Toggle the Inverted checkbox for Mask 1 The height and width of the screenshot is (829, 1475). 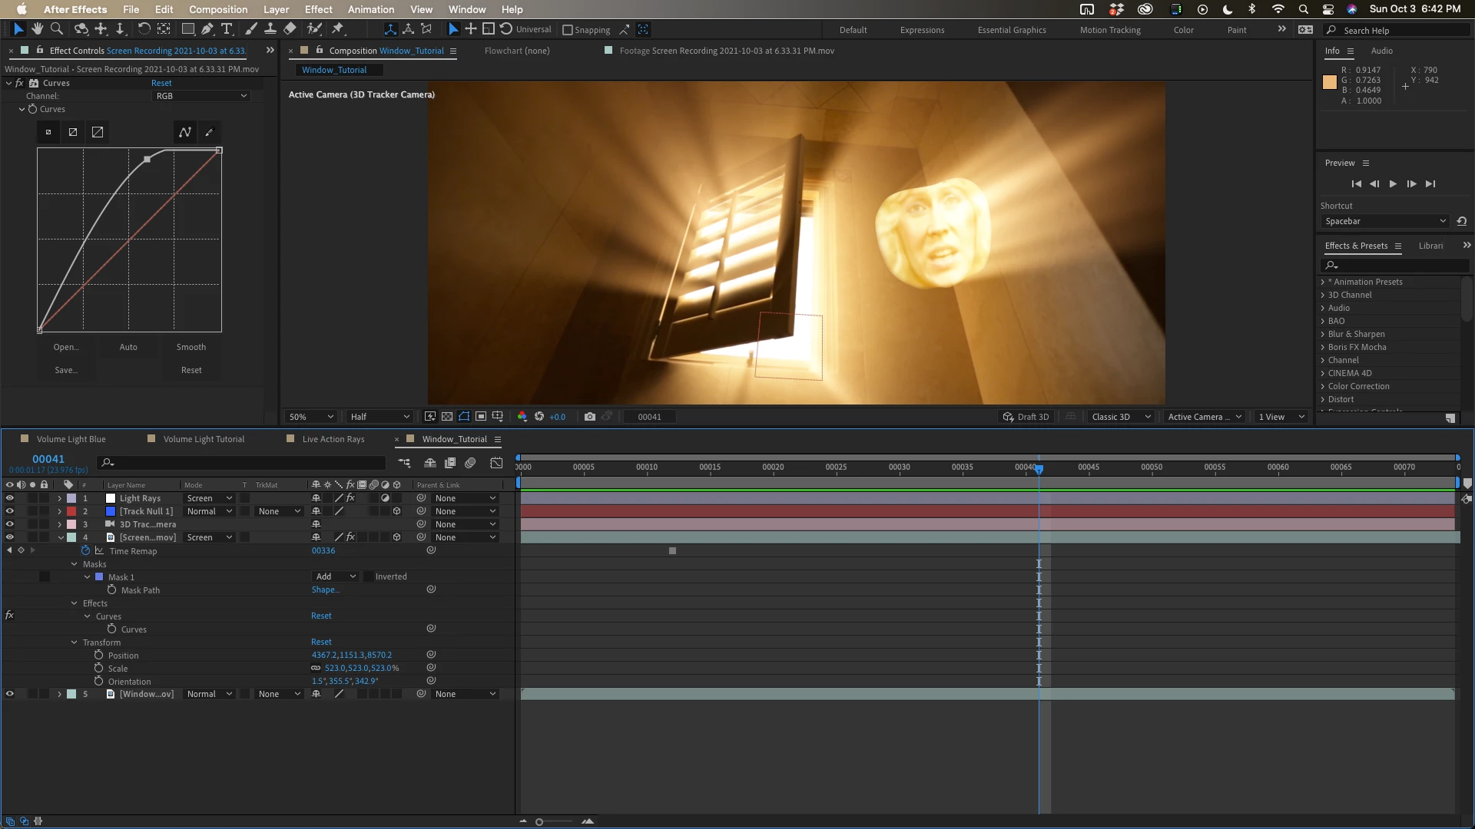(369, 576)
